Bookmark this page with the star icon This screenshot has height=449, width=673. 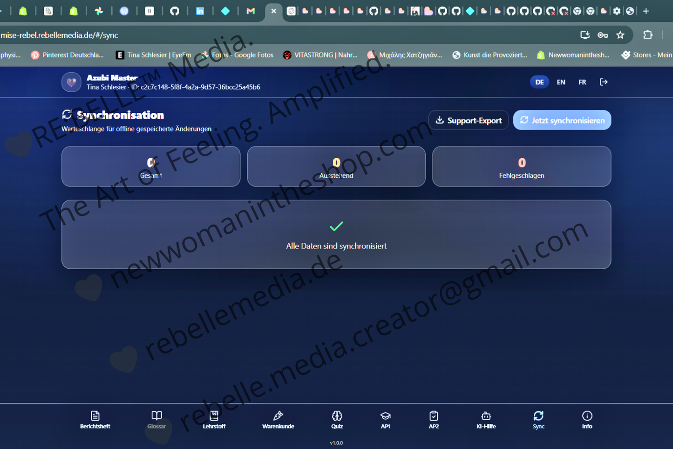click(x=620, y=35)
